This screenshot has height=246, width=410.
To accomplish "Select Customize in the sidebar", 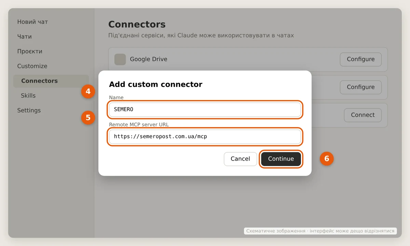I will (x=32, y=66).
